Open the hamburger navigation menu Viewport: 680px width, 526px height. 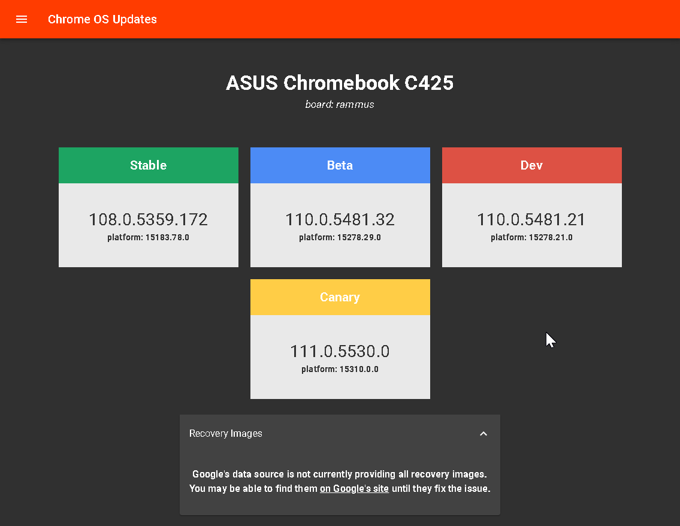click(x=21, y=19)
